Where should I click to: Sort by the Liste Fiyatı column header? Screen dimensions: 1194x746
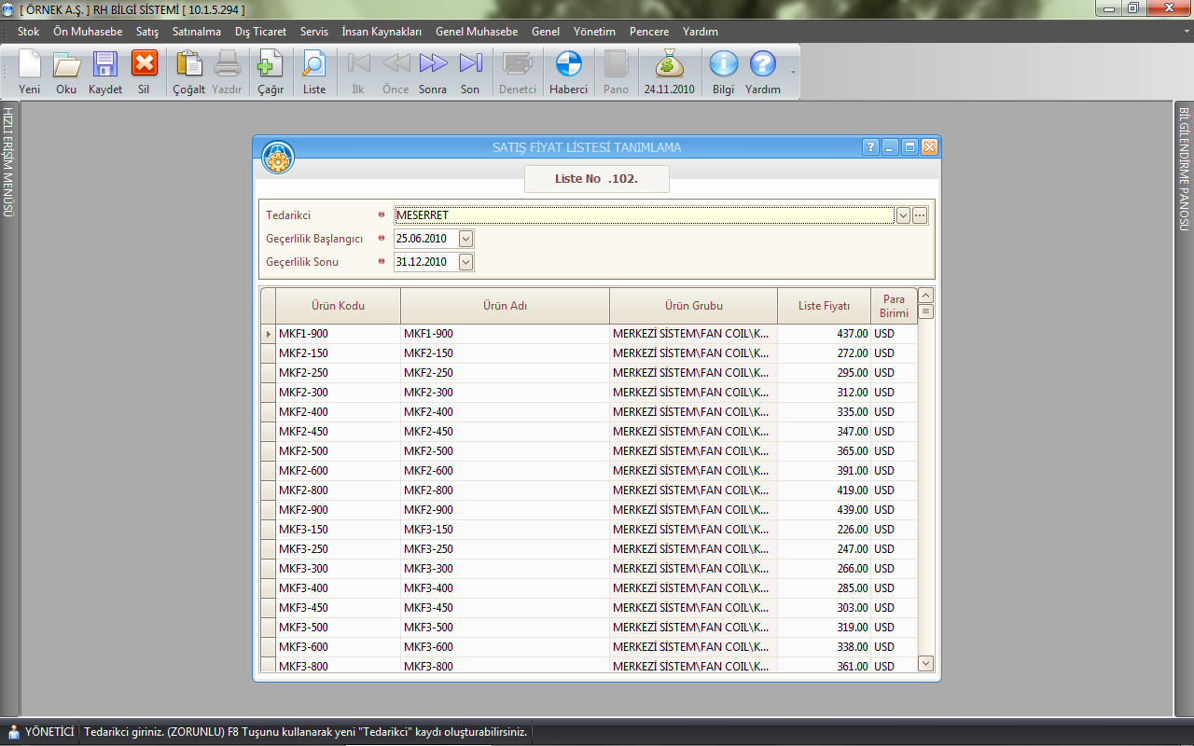point(824,306)
